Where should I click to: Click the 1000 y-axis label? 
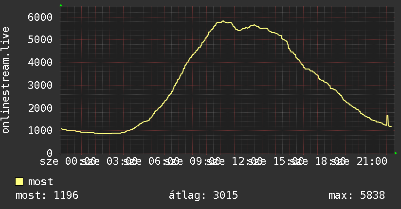point(40,131)
